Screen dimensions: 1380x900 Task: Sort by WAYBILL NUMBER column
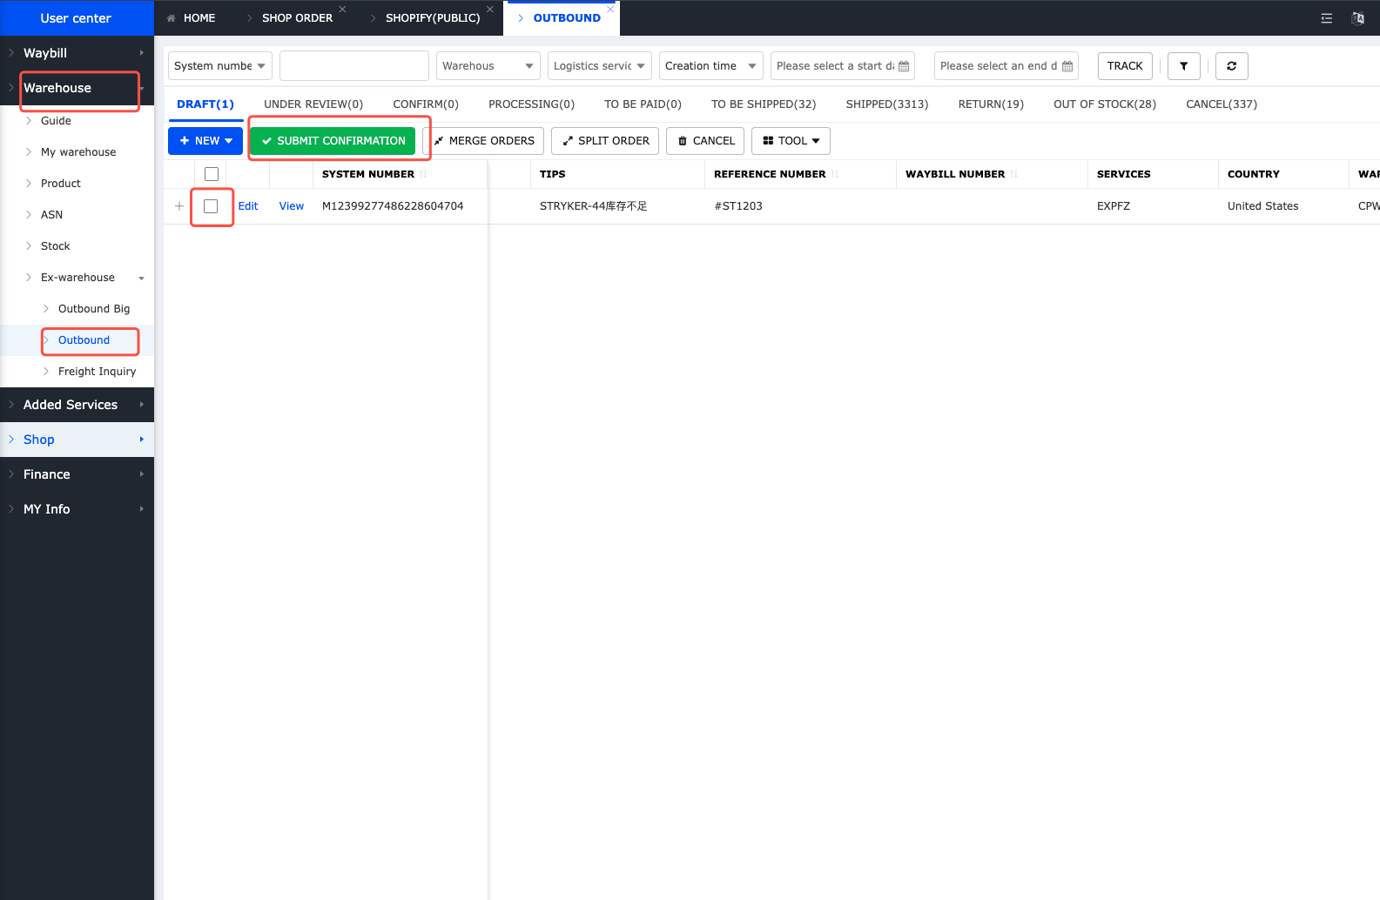click(1014, 174)
